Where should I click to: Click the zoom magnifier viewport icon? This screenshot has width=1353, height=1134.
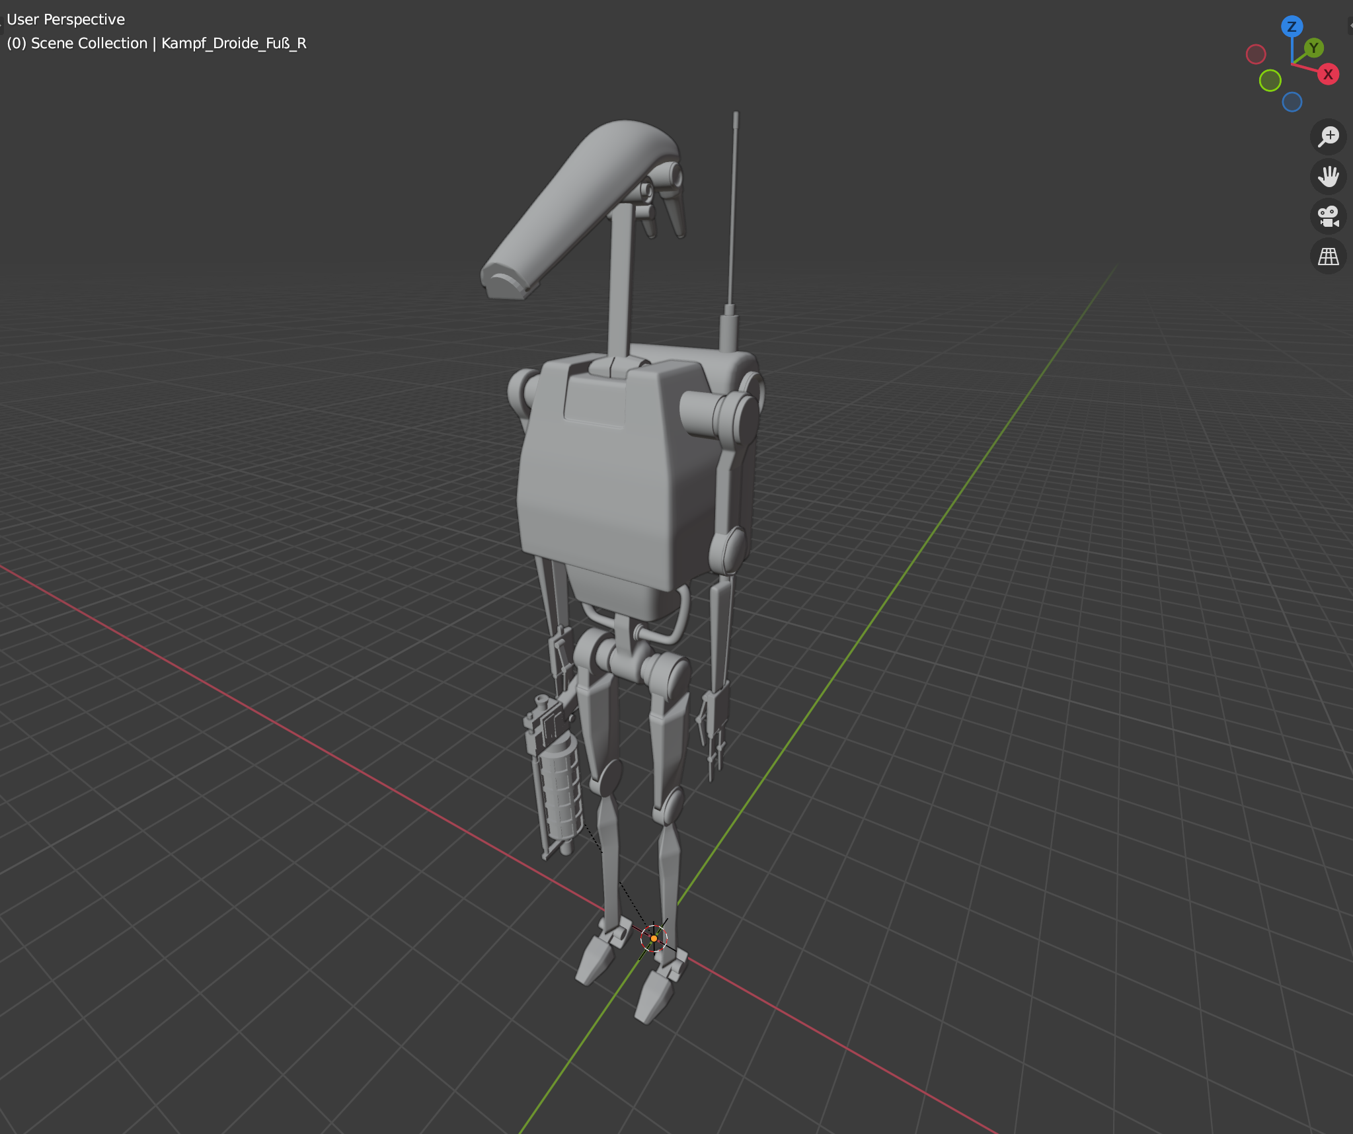[x=1328, y=136]
